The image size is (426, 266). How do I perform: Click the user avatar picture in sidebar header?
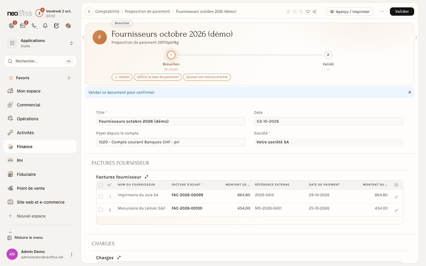pos(68,26)
